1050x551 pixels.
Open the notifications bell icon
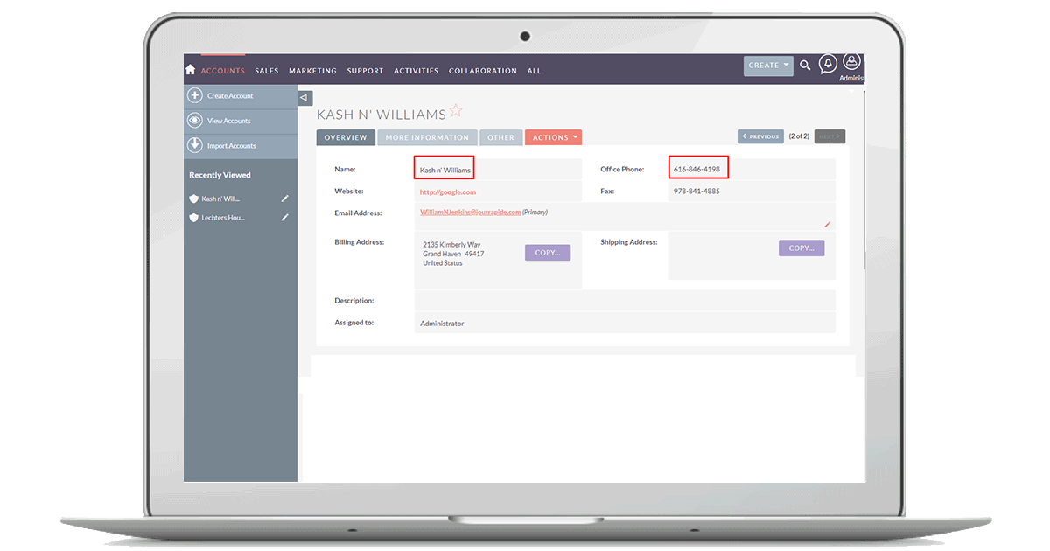pyautogui.click(x=827, y=64)
